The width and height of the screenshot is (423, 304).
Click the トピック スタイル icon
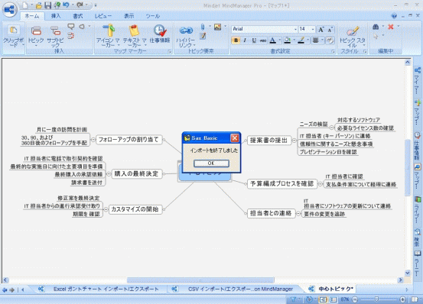click(353, 31)
